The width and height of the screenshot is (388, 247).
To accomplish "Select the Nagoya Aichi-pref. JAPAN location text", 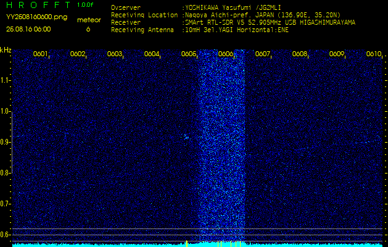I will 263,15.
